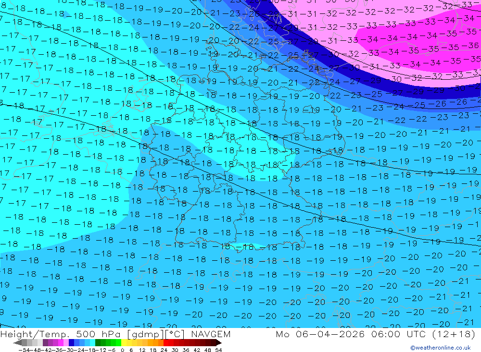The image size is (481, 352).
Task: Click the 54 label at the legend's right end
Action: (218, 350)
